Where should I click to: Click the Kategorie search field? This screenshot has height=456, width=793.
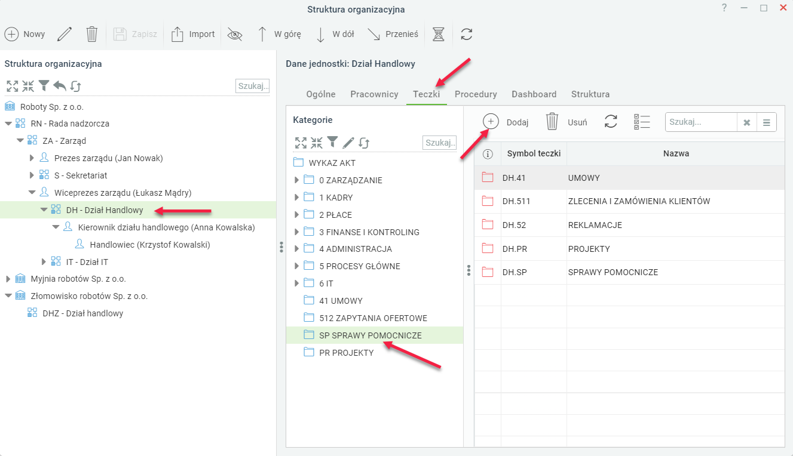(x=439, y=142)
